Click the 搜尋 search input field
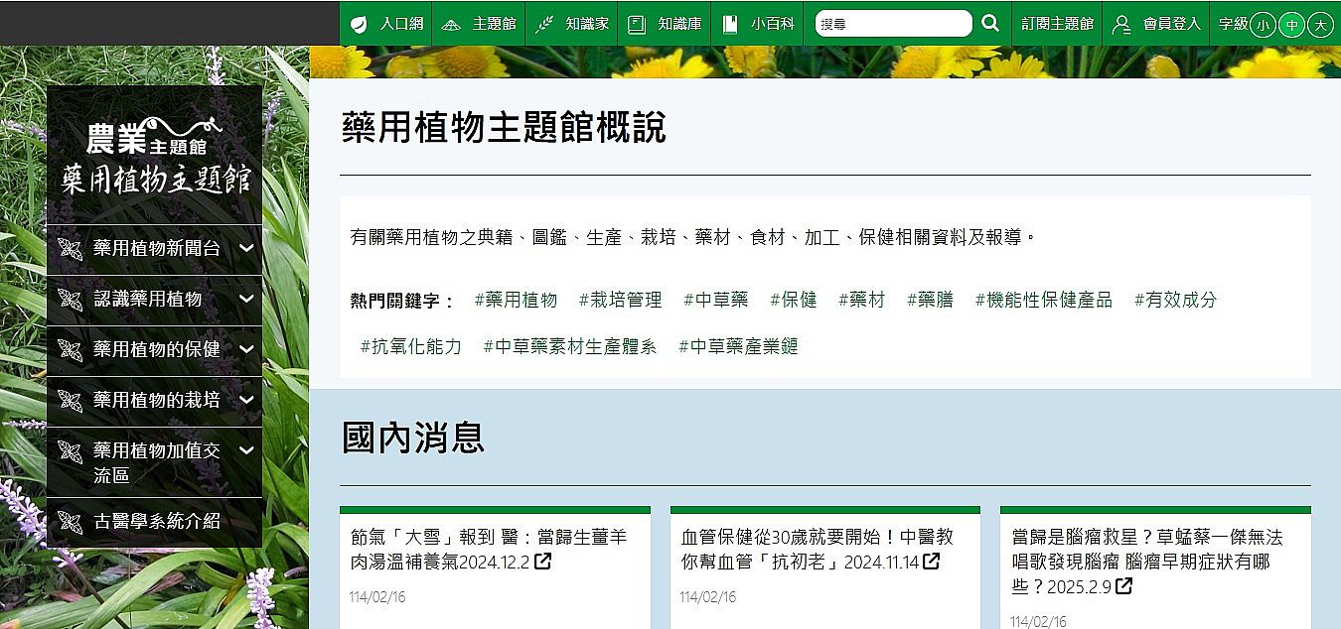 pos(892,24)
